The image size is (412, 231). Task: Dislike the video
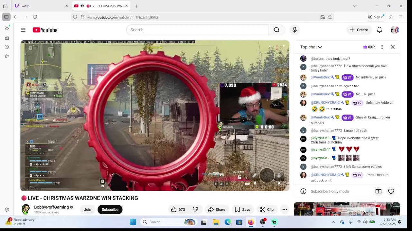click(195, 210)
